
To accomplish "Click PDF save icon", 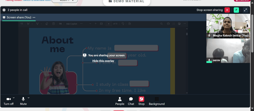I will (x=174, y=24).
